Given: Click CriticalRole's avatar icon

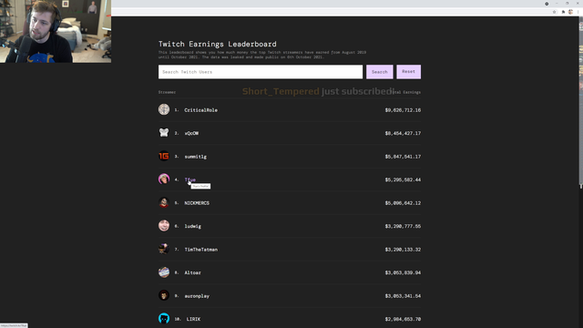Looking at the screenshot, I should tap(164, 109).
